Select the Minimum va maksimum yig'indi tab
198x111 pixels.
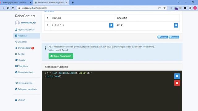51,2
